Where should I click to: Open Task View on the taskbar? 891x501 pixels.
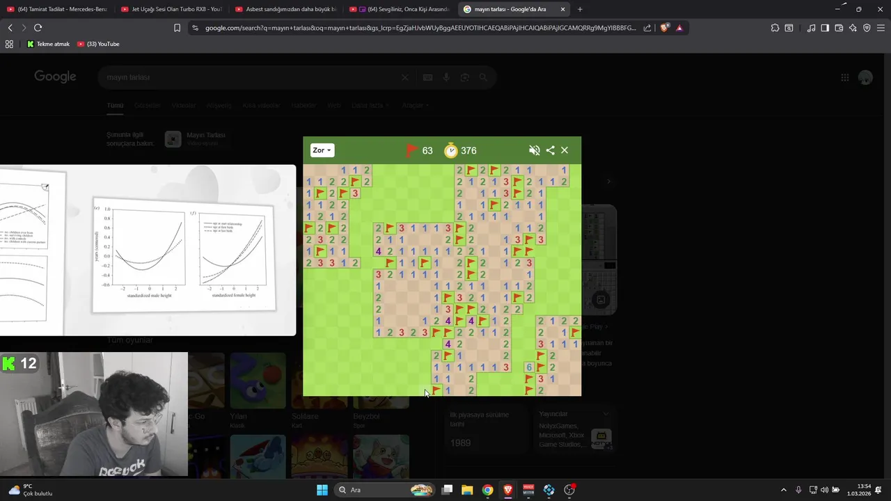click(x=448, y=490)
